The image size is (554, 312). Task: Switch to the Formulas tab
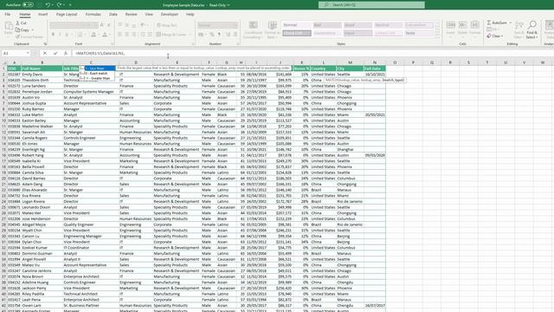pyautogui.click(x=93, y=15)
